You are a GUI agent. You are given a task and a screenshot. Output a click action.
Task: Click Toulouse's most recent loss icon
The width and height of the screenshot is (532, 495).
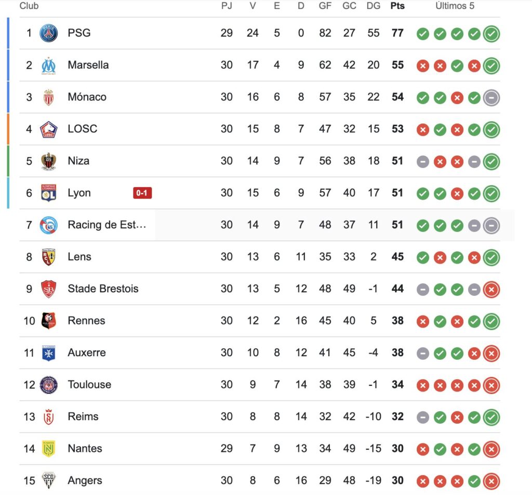tap(491, 385)
